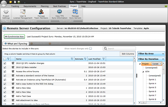This screenshot has height=107, width=168.
Task: Click the TeamPulse application orb logo
Action: [4, 4]
